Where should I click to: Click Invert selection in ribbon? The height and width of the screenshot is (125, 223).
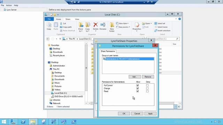(x=162, y=31)
